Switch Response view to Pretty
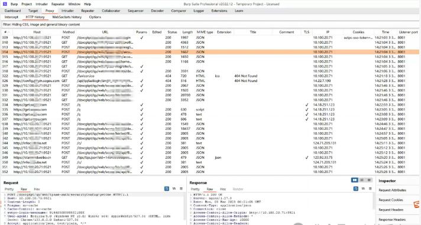 tap(195, 189)
